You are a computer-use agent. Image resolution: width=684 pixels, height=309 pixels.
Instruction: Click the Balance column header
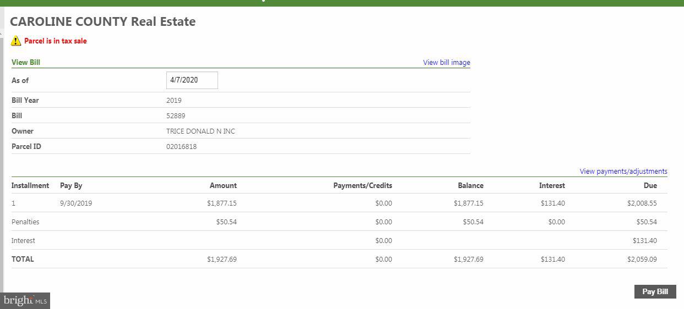471,185
